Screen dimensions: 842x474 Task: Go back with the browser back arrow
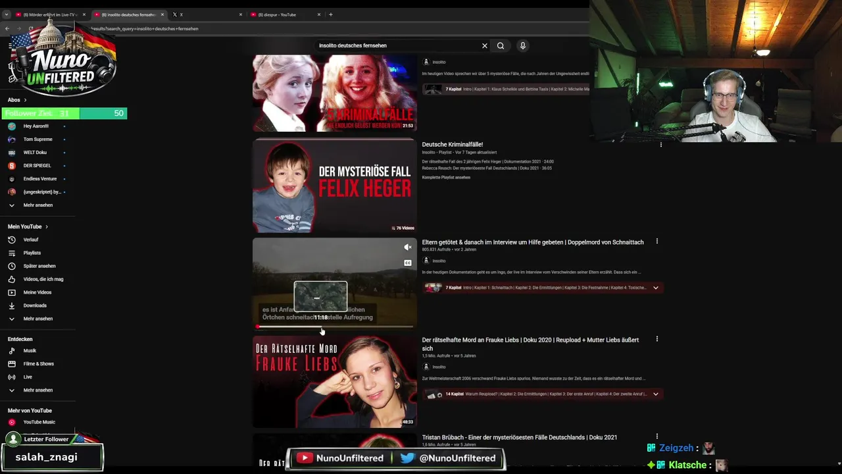[7, 28]
